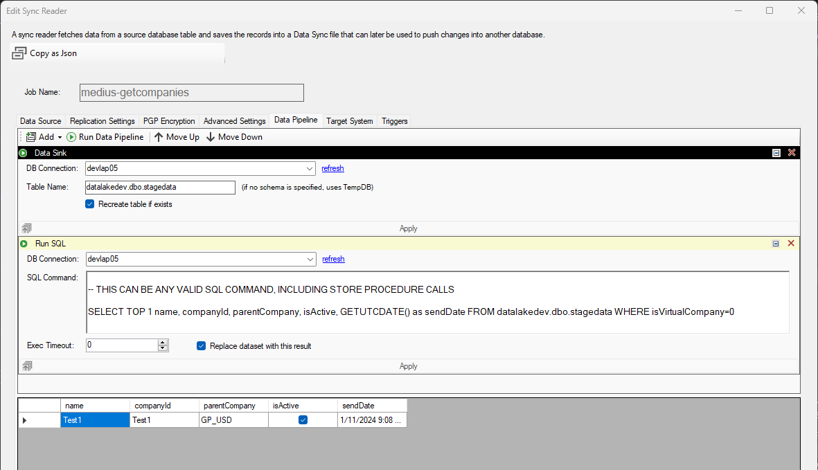Image resolution: width=818 pixels, height=470 pixels.
Task: Toggle isActive checkbox in Test1 row
Action: [303, 419]
